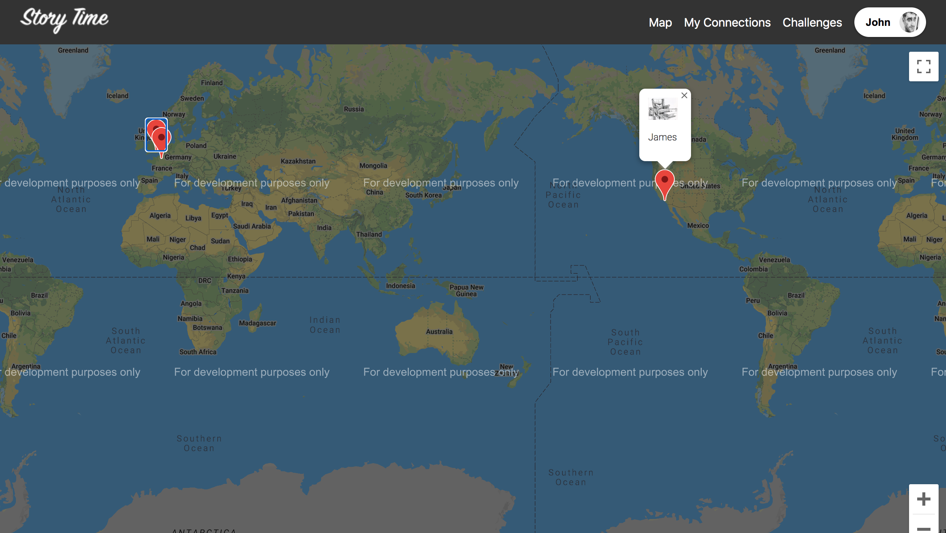Open the Map page

660,23
